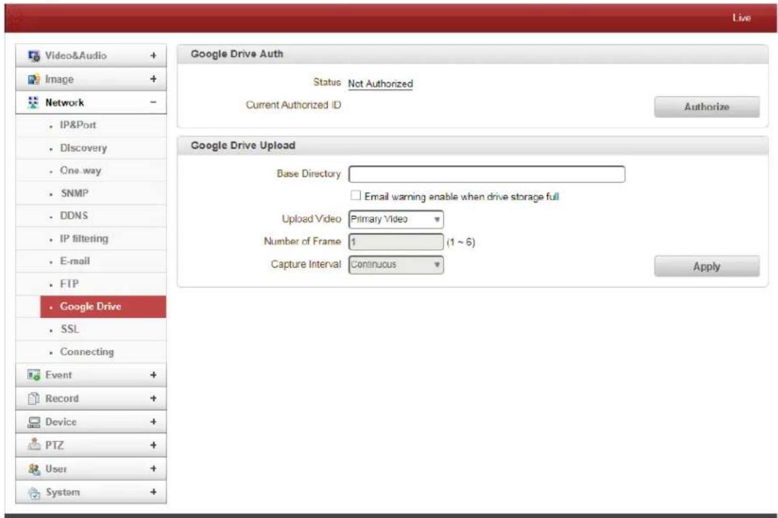Focus the Base Directory text field
The image size is (778, 518).
(x=487, y=174)
